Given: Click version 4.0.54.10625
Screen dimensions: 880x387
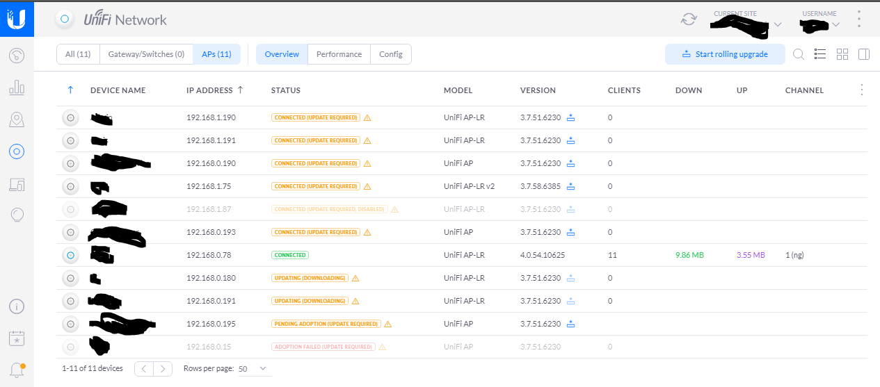Looking at the screenshot, I should (543, 255).
